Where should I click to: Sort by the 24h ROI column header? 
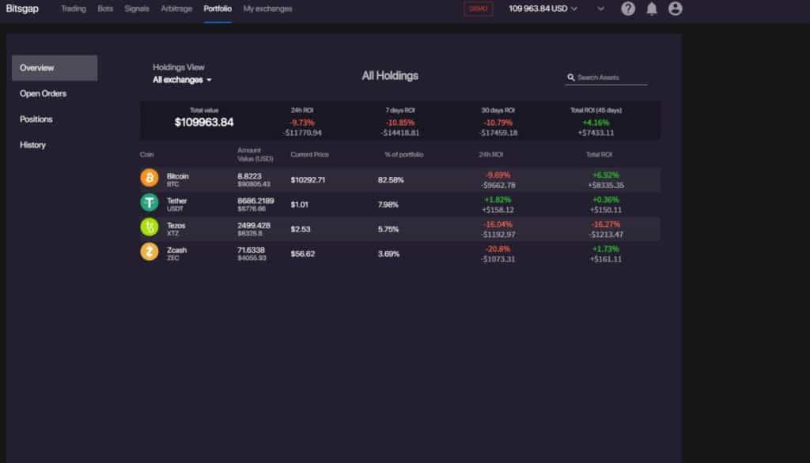click(x=490, y=155)
